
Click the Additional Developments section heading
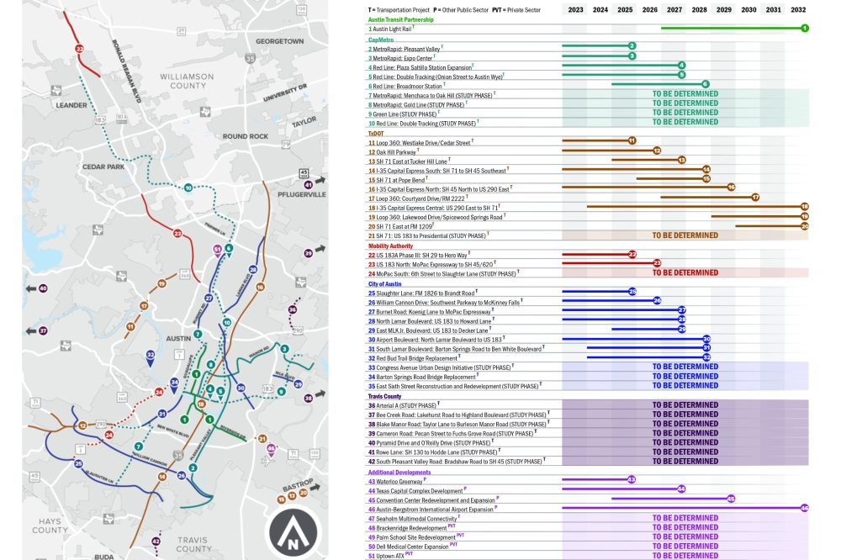point(399,473)
